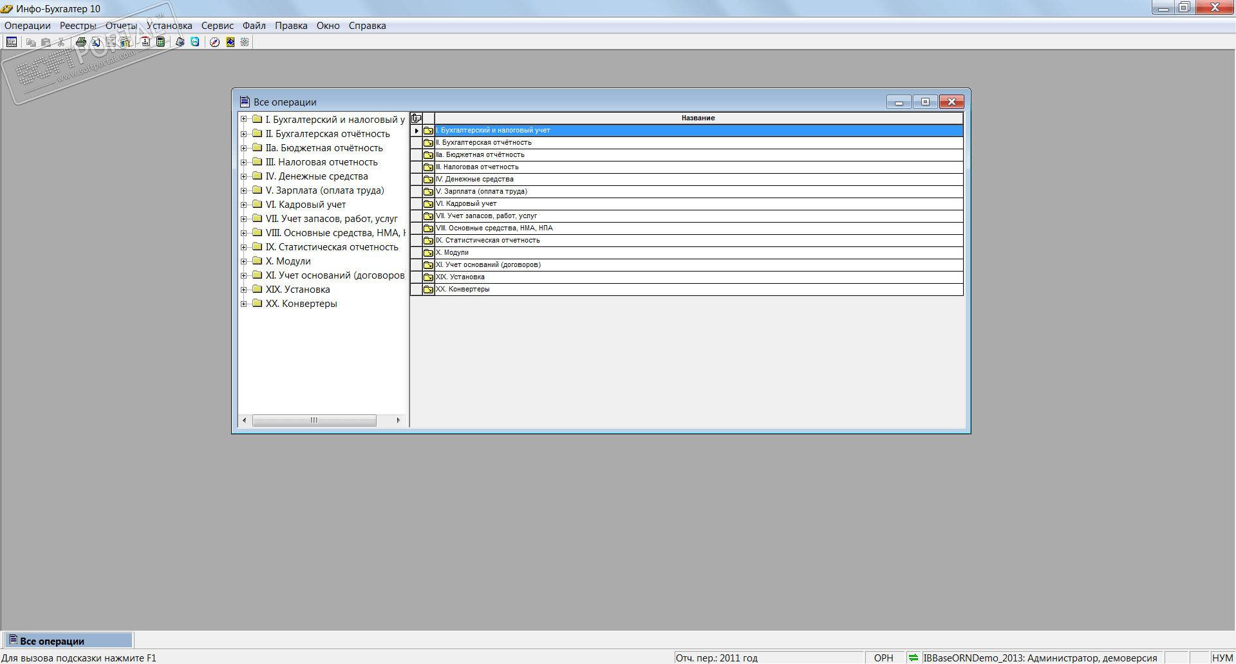Image resolution: width=1236 pixels, height=664 pixels.
Task: Select grid row 'V. Зарплата (оплата труда)'
Action: pos(699,192)
